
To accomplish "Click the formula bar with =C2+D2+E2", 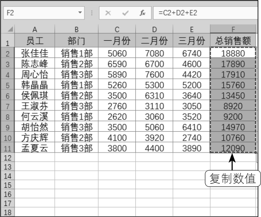I will 205,13.
